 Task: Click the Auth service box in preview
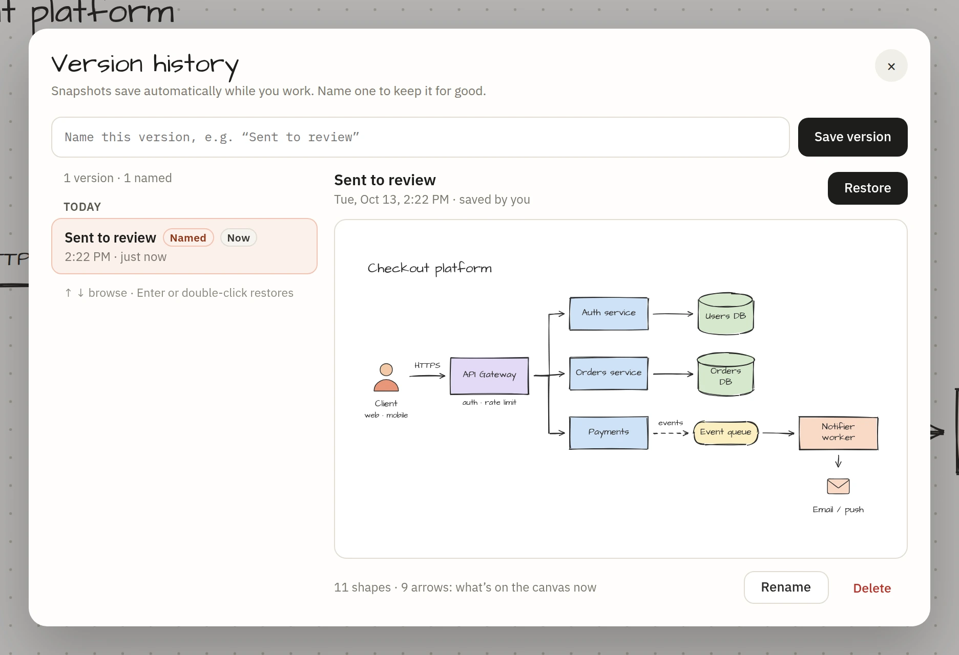tap(609, 313)
